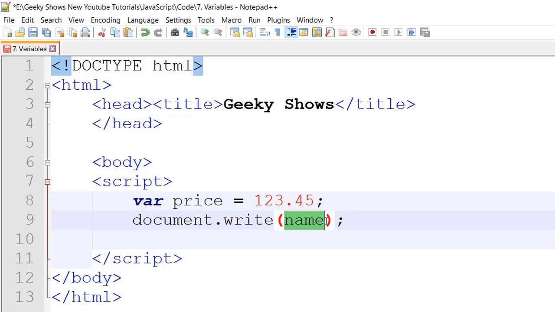Collapse the html block fold marker on line 2
Image resolution: width=555 pixels, height=312 pixels.
pyautogui.click(x=47, y=85)
